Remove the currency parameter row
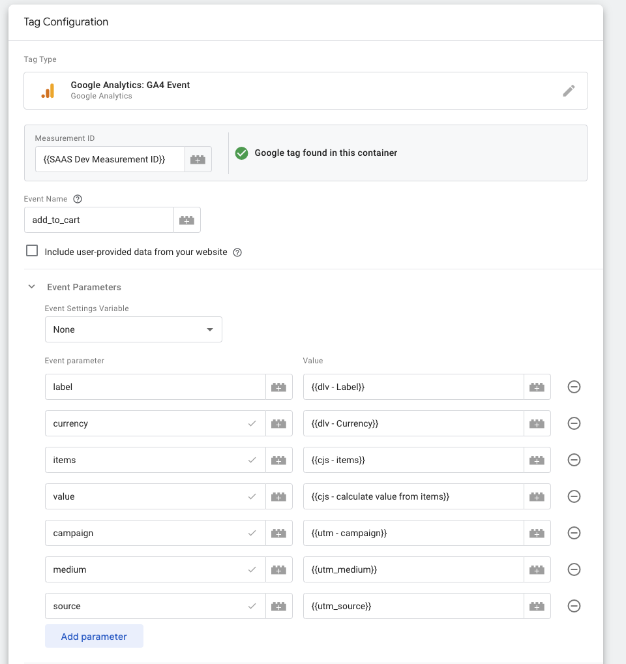The image size is (626, 664). click(x=574, y=423)
